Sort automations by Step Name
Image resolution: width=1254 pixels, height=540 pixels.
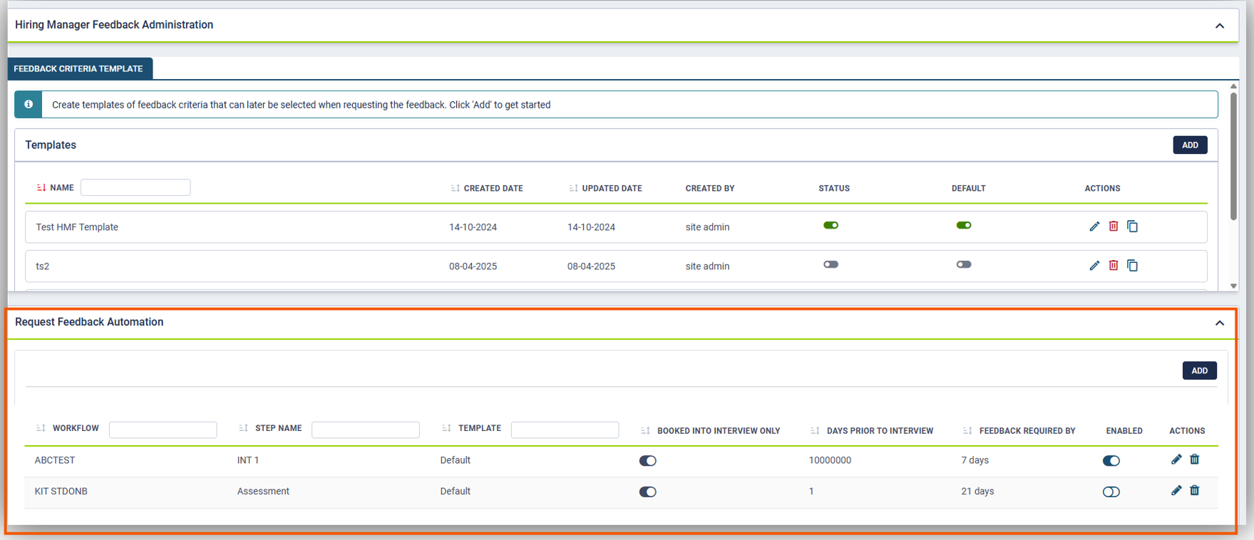coord(243,428)
